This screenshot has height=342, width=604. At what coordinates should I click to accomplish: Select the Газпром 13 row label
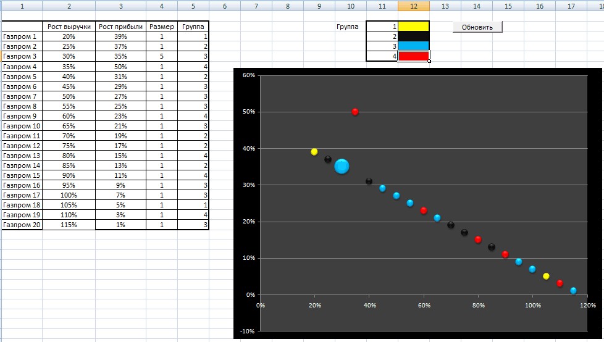click(x=22, y=156)
